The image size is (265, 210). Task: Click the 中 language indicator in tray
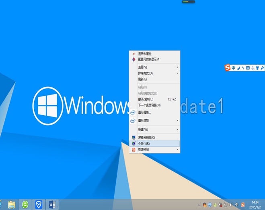237,205
